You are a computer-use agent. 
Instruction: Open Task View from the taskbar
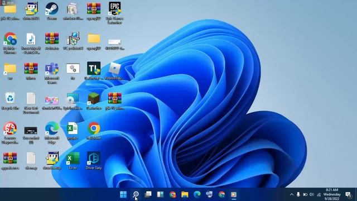[x=148, y=194]
